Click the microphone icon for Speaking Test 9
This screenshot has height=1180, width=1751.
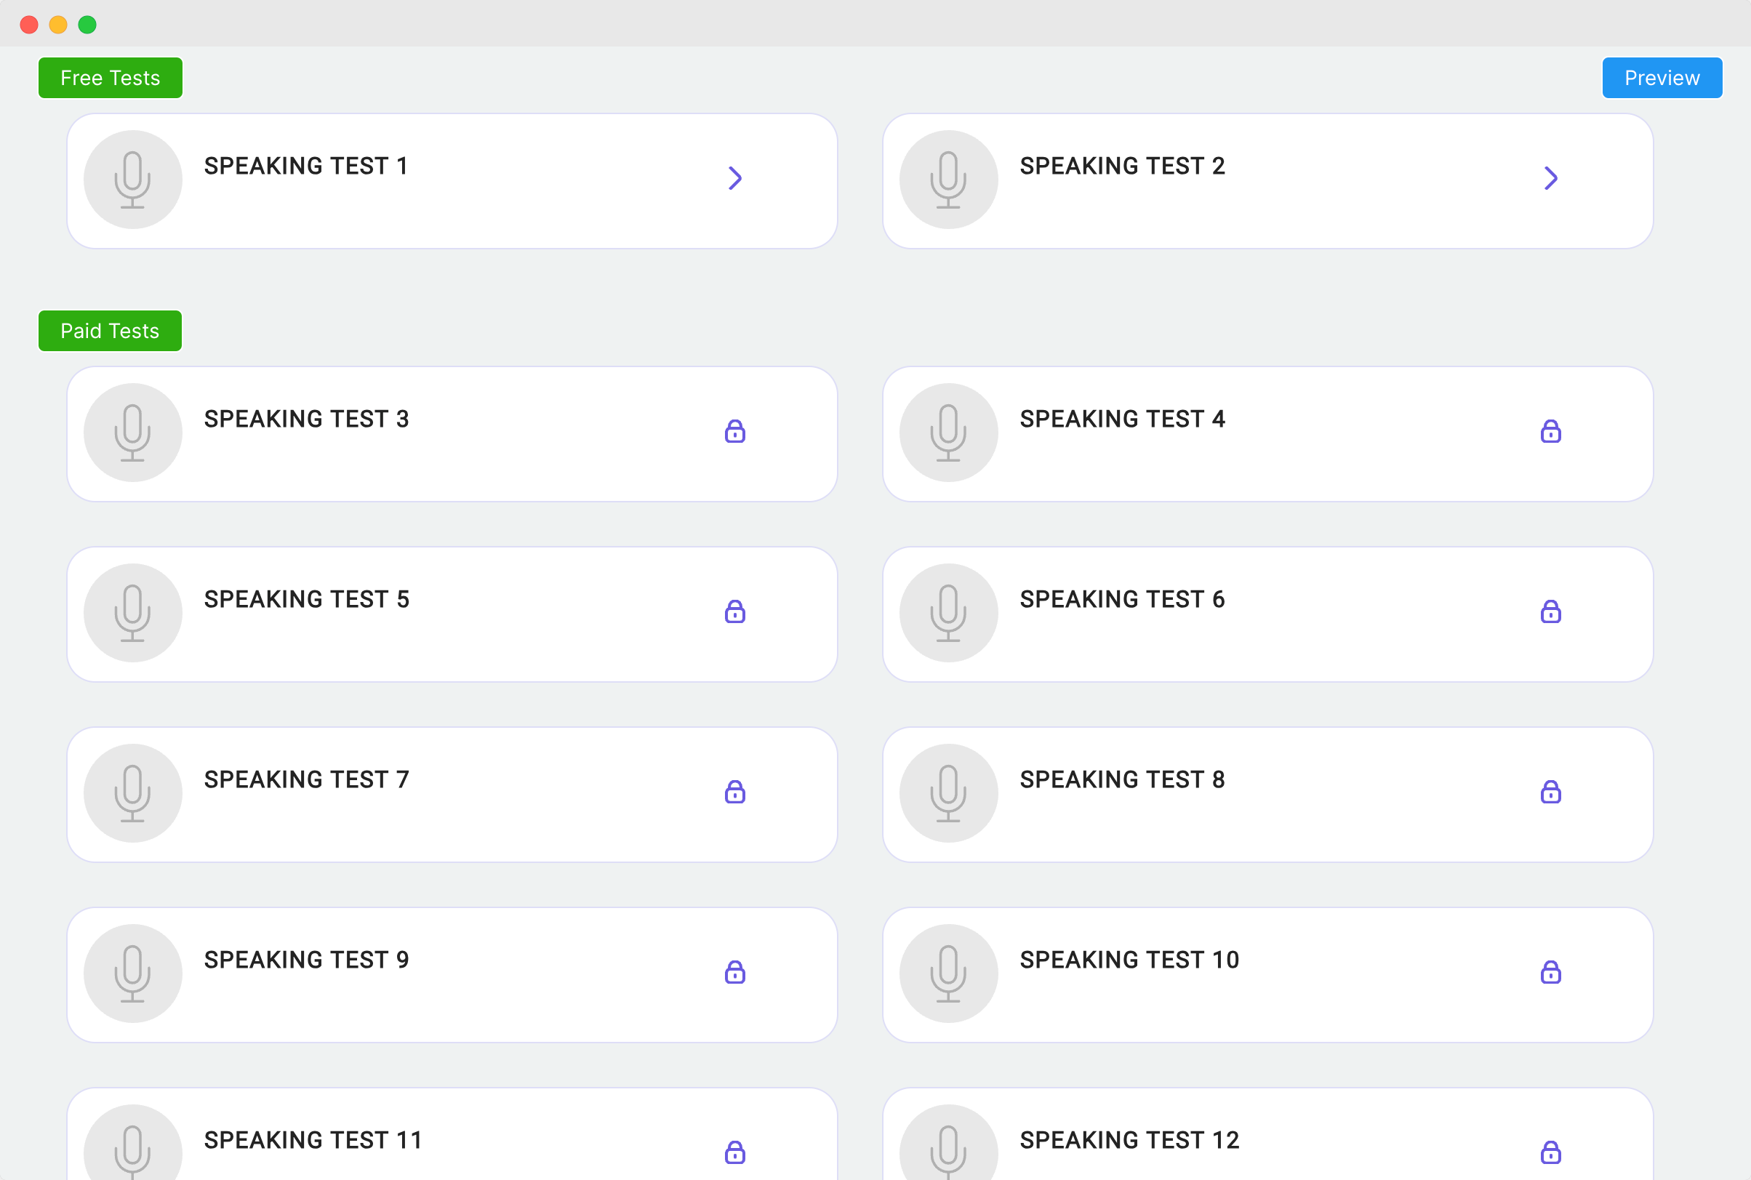(x=132, y=974)
